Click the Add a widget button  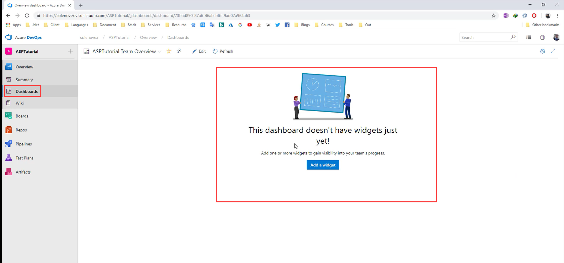click(322, 165)
